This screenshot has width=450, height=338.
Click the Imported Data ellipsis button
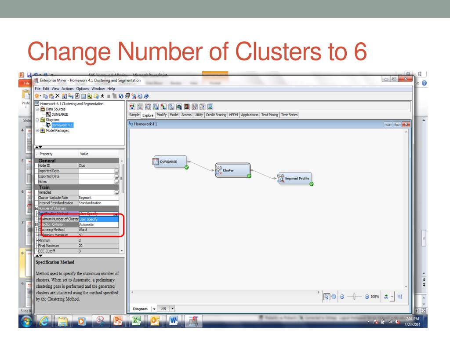click(x=116, y=171)
